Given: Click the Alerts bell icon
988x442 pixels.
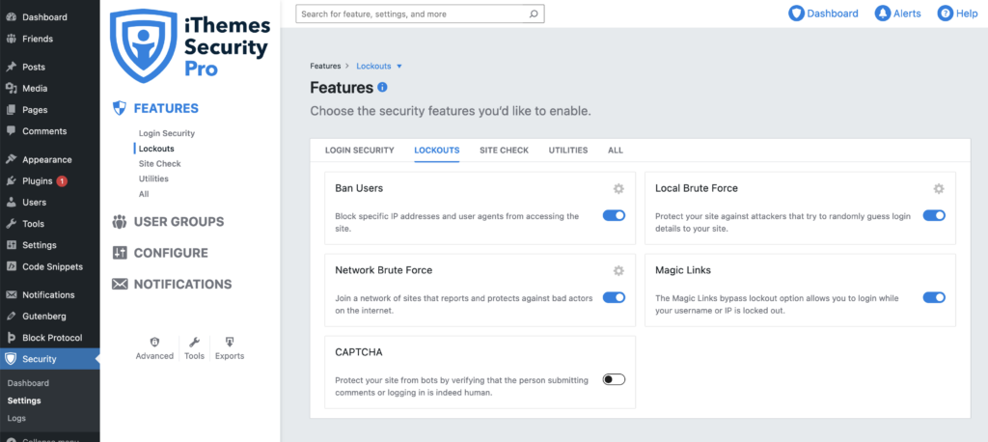Looking at the screenshot, I should point(882,14).
